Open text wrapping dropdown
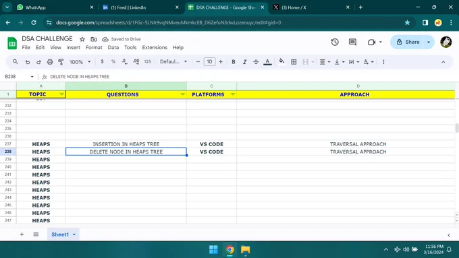The image size is (459, 258). [x=354, y=62]
